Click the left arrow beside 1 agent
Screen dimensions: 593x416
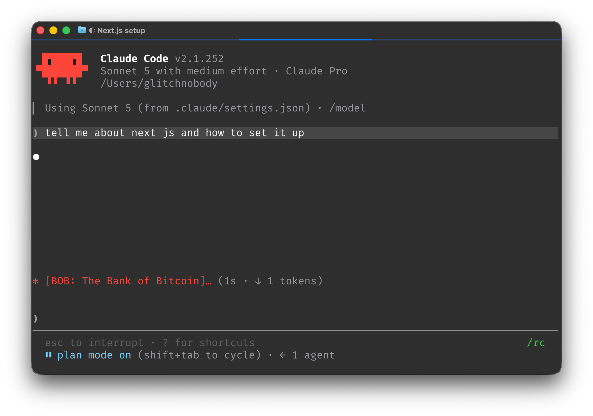[283, 355]
